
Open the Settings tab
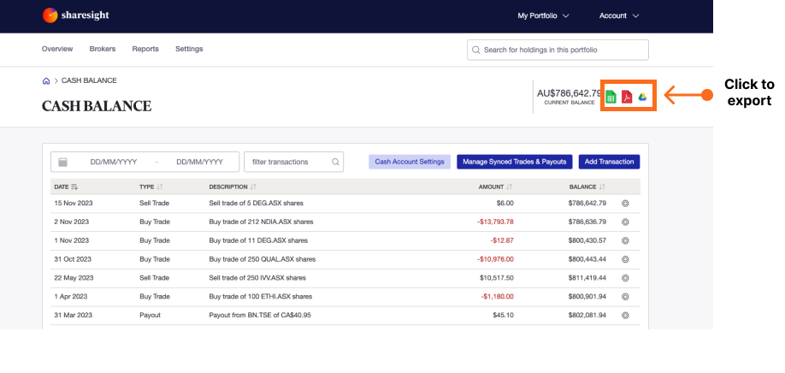[189, 49]
